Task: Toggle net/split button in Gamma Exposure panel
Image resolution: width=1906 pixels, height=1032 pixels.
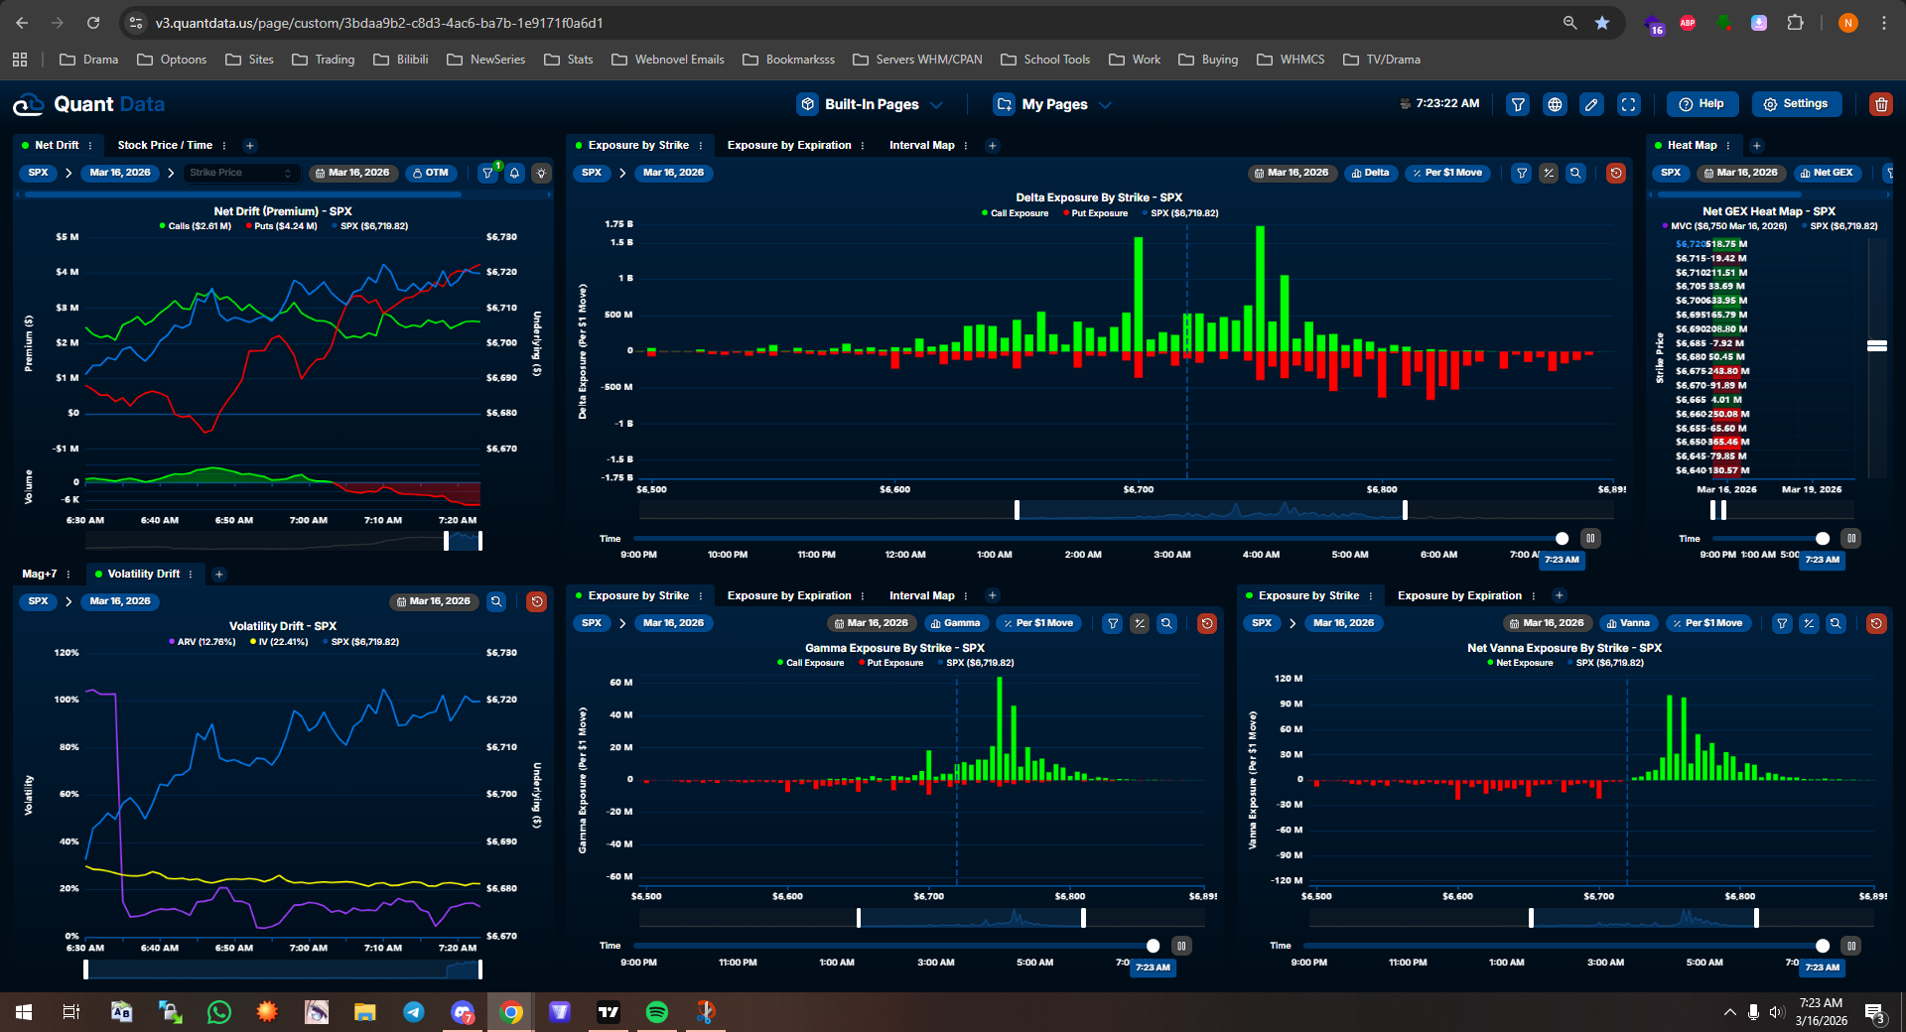Action: [1140, 623]
